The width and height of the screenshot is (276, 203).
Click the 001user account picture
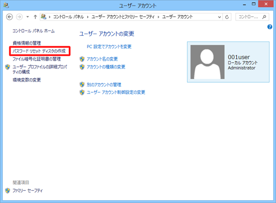point(208,62)
